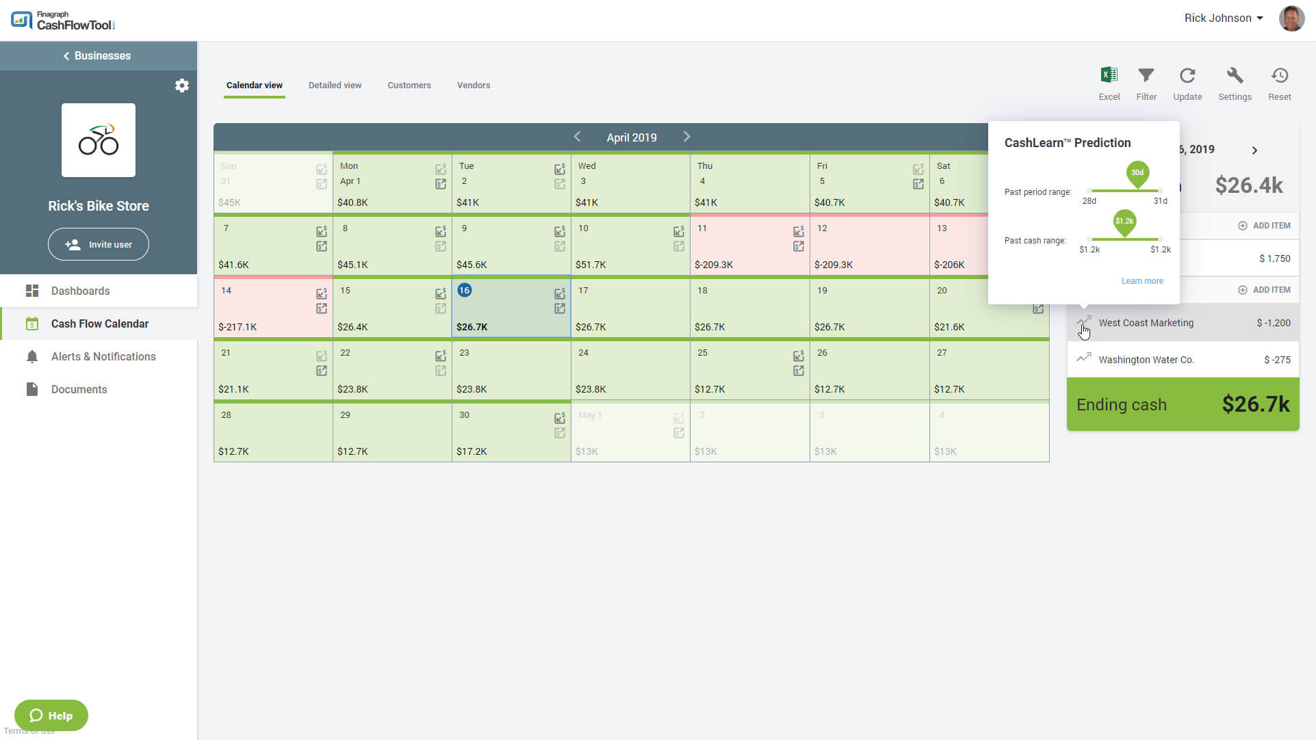Viewport: 1316px width, 740px height.
Task: Click prediction trend icon for Washington Water Co.
Action: (x=1084, y=357)
